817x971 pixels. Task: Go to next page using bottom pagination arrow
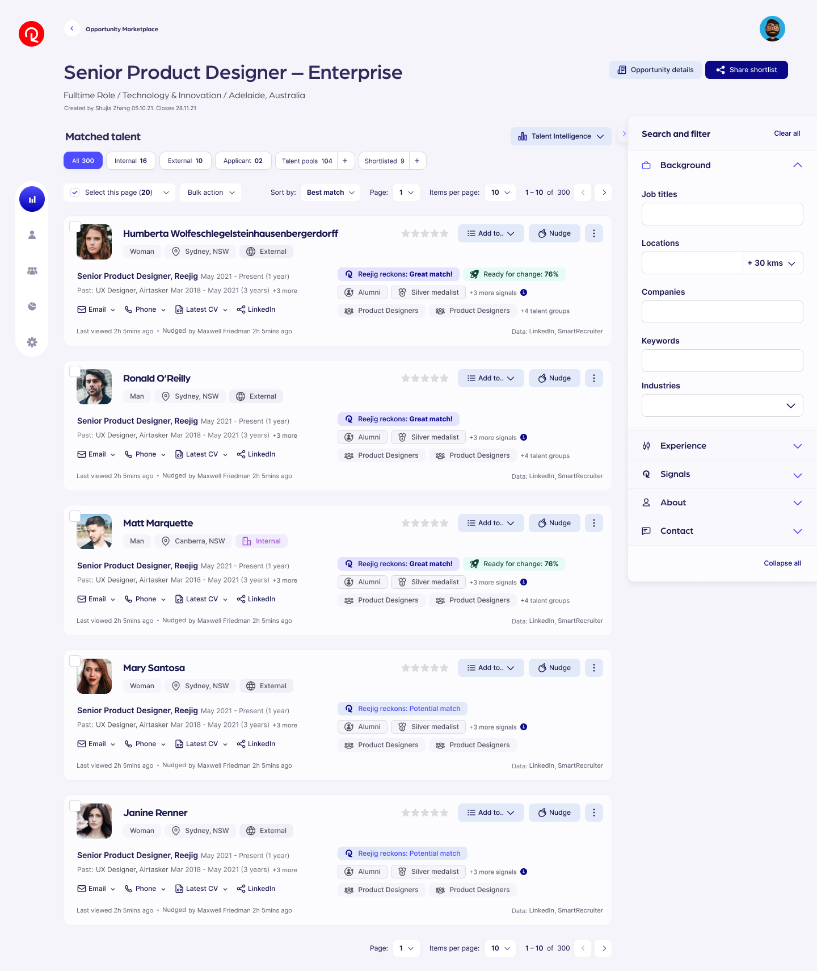(x=604, y=948)
